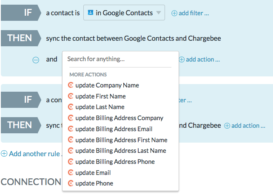Image resolution: width=273 pixels, height=194 pixels.
Task: Click Chargebee icon beside update Billing Address Last Name
Action: 71,151
